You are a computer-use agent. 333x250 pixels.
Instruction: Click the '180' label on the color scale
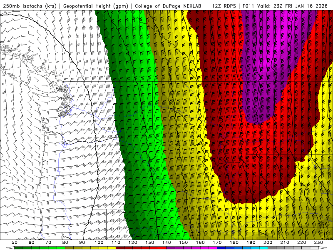234,242
